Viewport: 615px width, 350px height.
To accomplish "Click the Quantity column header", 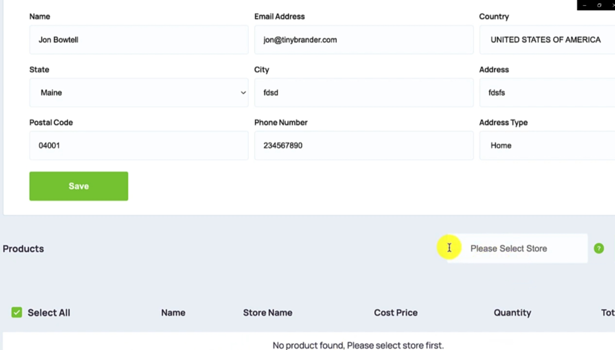I will pos(512,312).
